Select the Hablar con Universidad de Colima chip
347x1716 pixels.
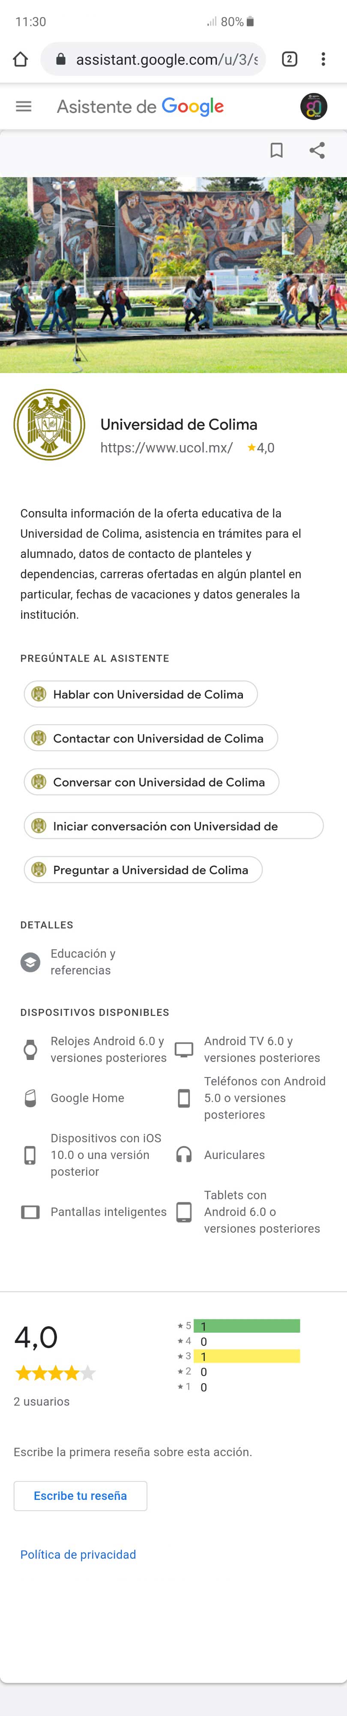click(141, 694)
